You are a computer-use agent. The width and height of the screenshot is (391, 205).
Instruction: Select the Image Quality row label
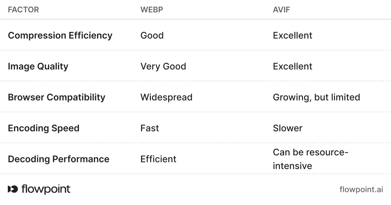[x=38, y=66]
